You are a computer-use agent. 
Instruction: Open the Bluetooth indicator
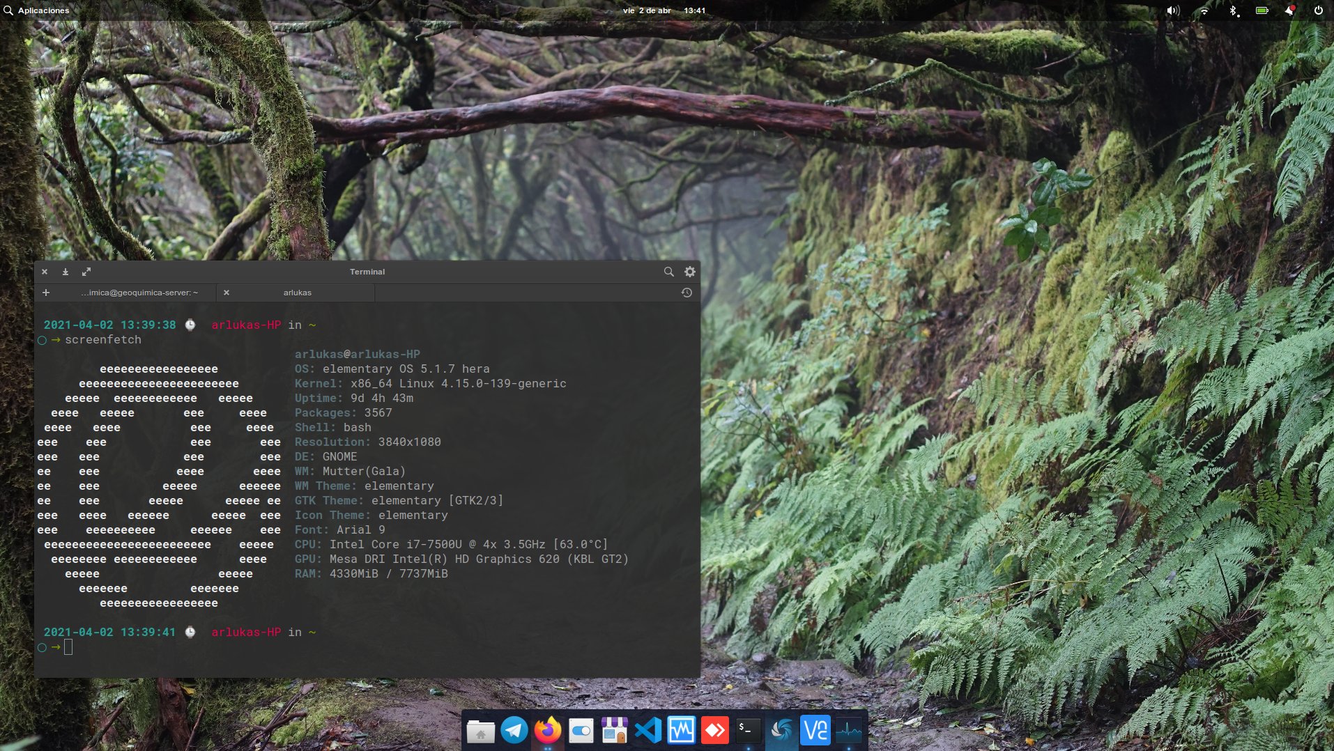(1233, 10)
